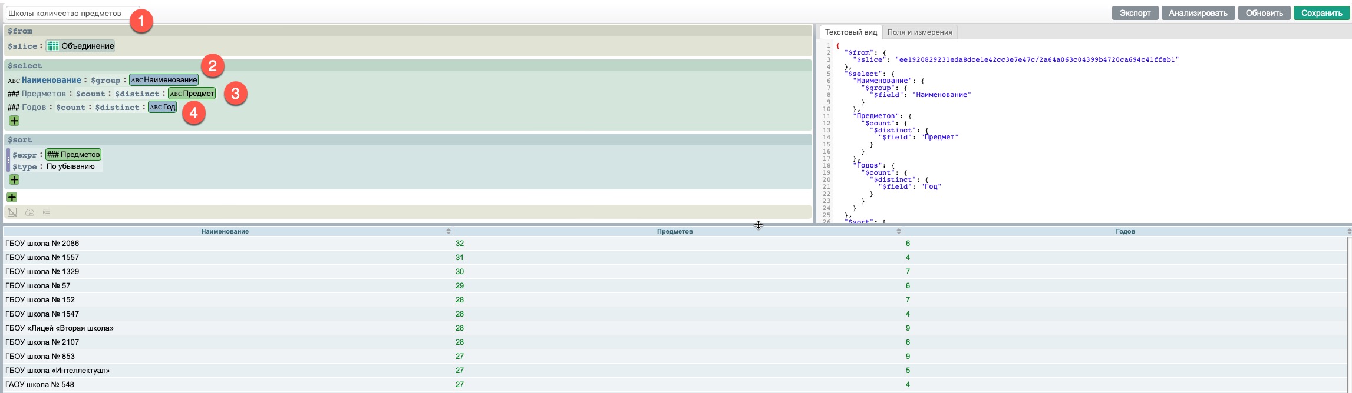Click the gauge icon in the bottom toolbar
1352x393 pixels.
coord(29,212)
